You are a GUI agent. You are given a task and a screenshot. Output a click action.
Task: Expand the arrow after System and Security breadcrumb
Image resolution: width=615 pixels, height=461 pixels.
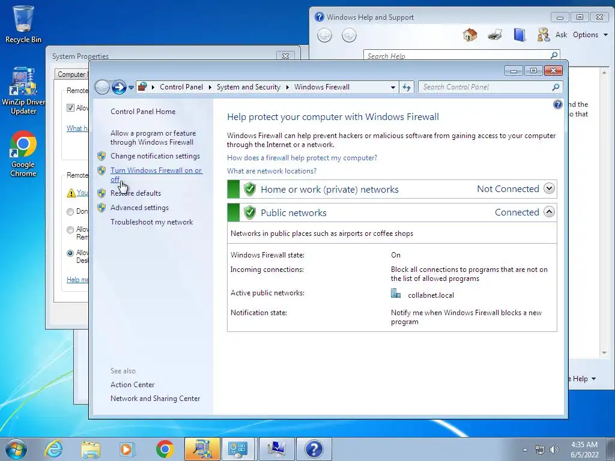(x=288, y=87)
